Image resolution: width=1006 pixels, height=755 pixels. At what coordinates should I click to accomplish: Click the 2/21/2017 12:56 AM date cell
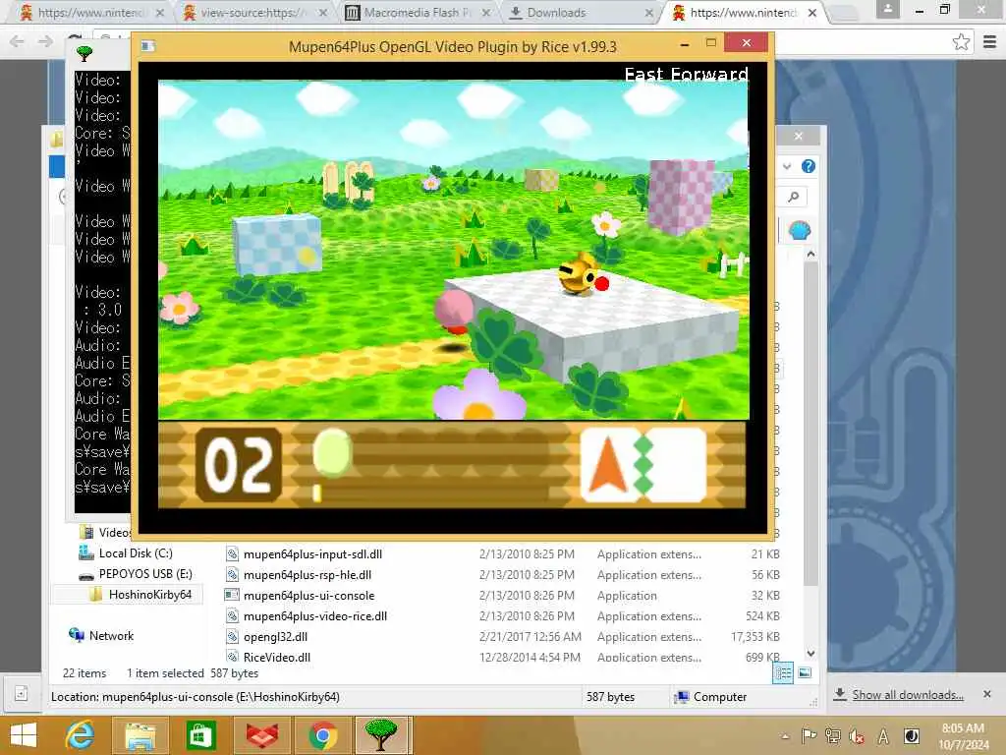click(530, 637)
